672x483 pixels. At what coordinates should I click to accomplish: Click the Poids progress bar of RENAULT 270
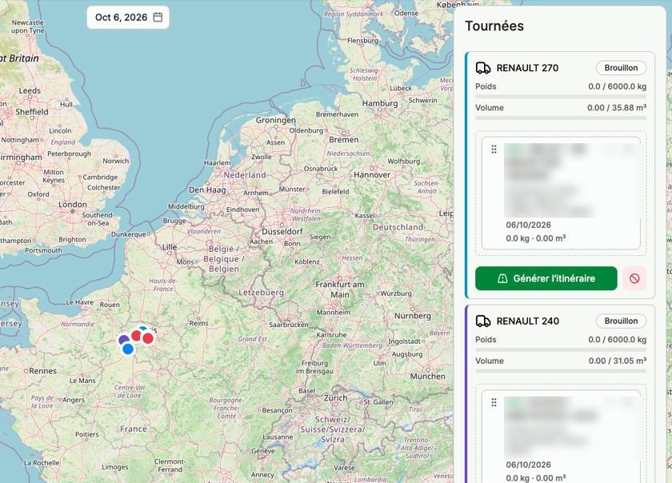tap(561, 97)
